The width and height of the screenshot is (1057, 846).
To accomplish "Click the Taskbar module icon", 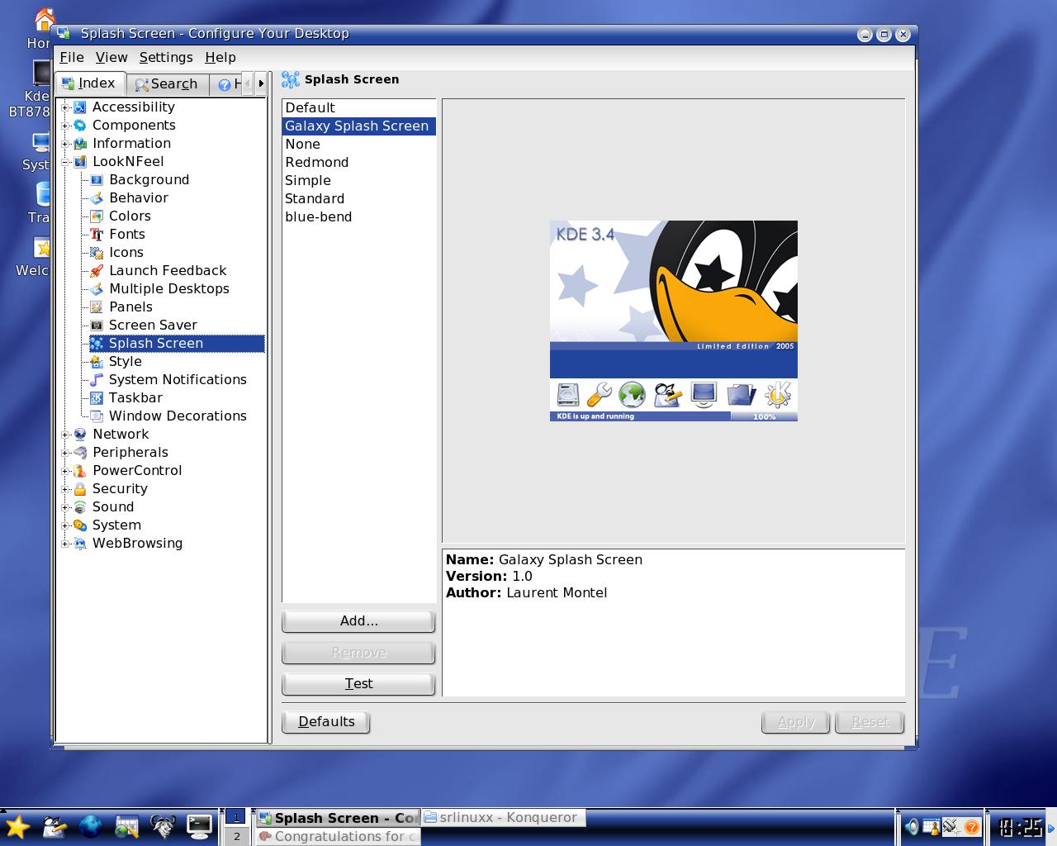I will tap(97, 398).
